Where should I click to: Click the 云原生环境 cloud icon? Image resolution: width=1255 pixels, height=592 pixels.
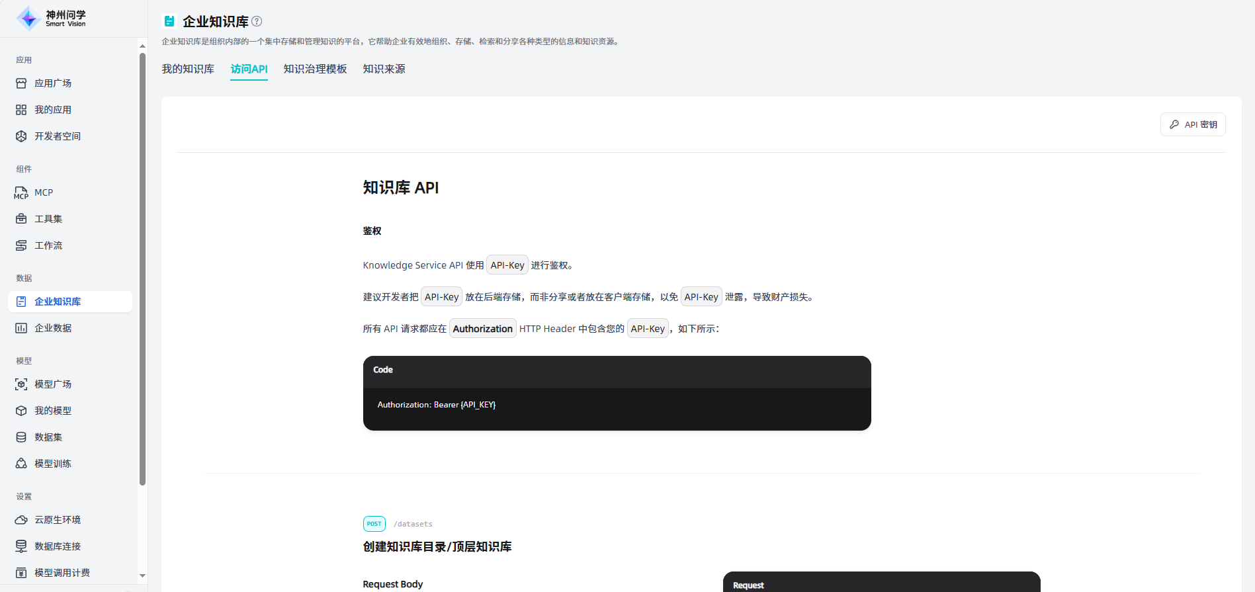[x=21, y=520]
